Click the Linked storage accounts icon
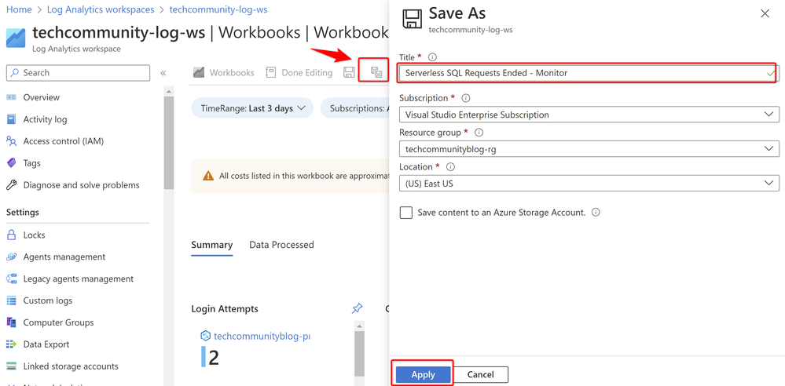 pos(12,366)
